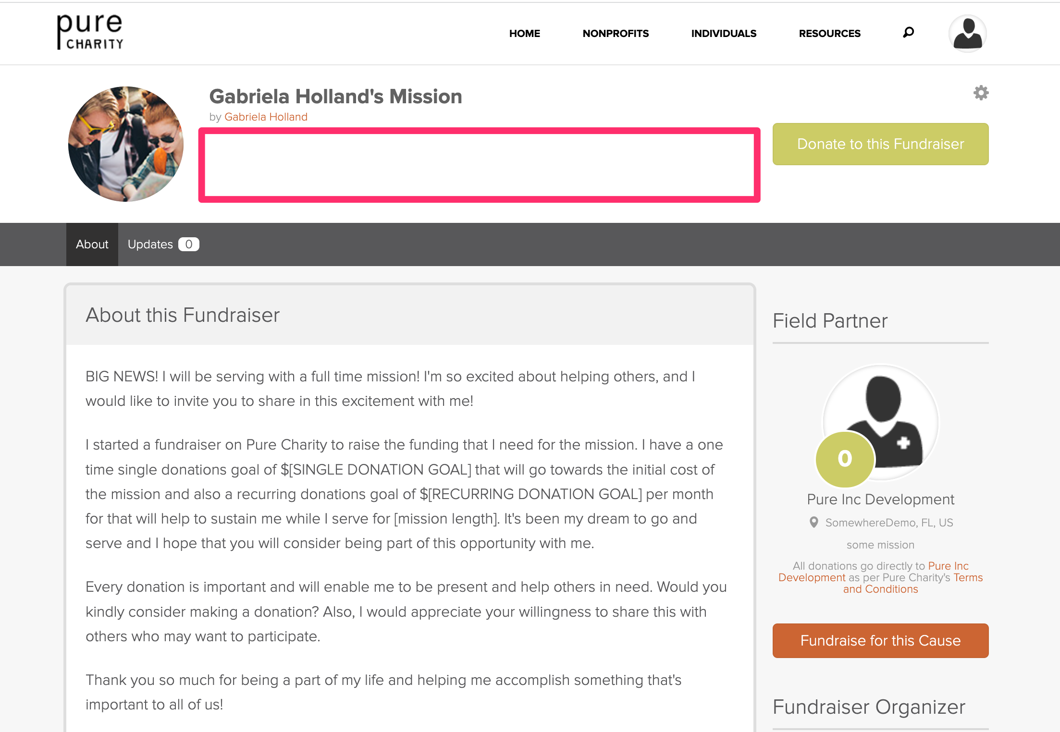Open the Nonprofits navigation menu
The width and height of the screenshot is (1060, 732).
pos(615,34)
